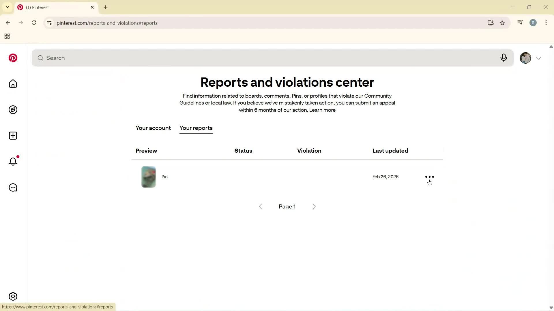Switch to the Your account tab
This screenshot has width=554, height=311.
click(x=153, y=128)
